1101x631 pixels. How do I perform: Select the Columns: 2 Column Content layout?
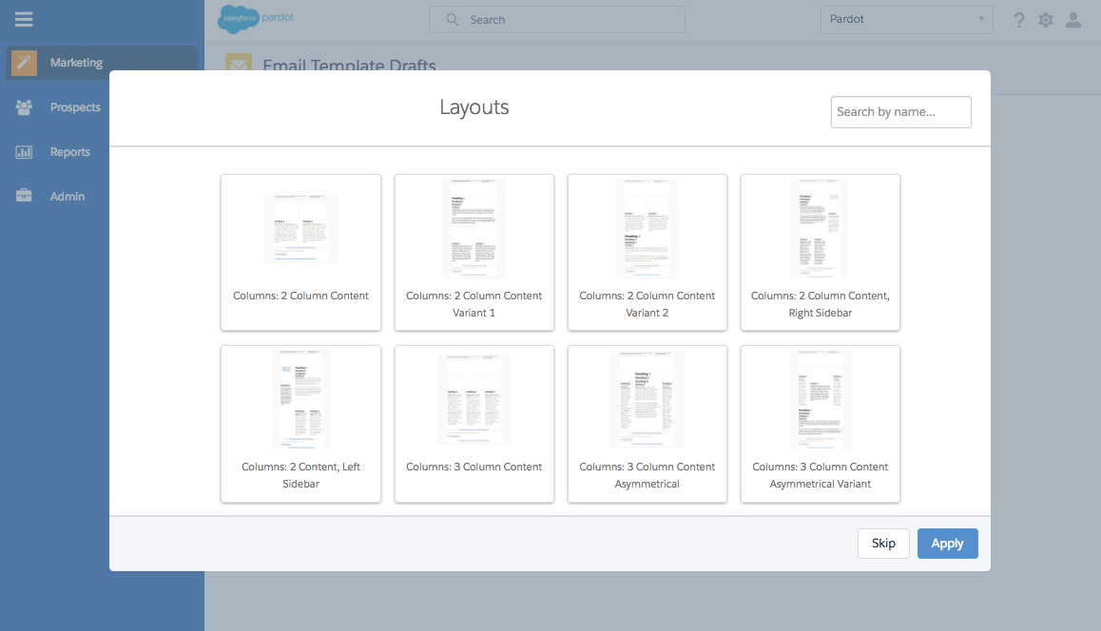point(300,252)
